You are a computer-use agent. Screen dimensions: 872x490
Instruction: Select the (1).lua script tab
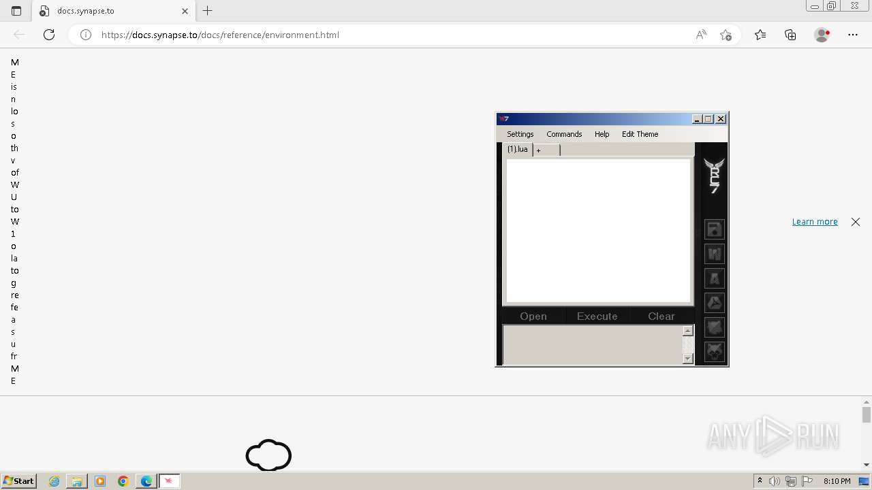pyautogui.click(x=518, y=150)
